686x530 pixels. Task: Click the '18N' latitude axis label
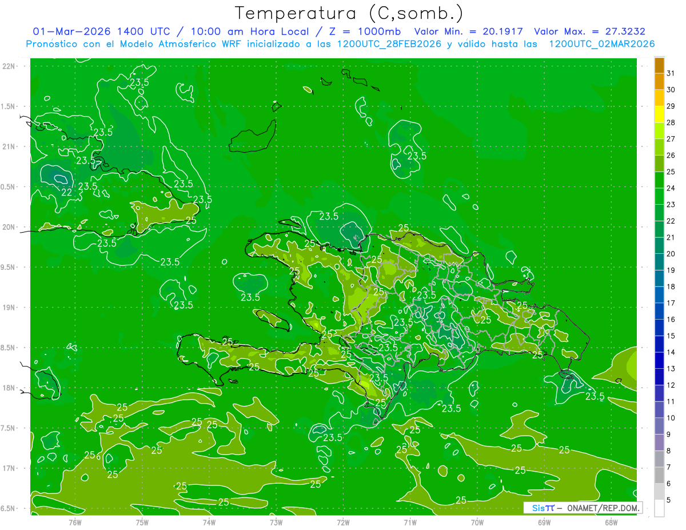(x=10, y=388)
